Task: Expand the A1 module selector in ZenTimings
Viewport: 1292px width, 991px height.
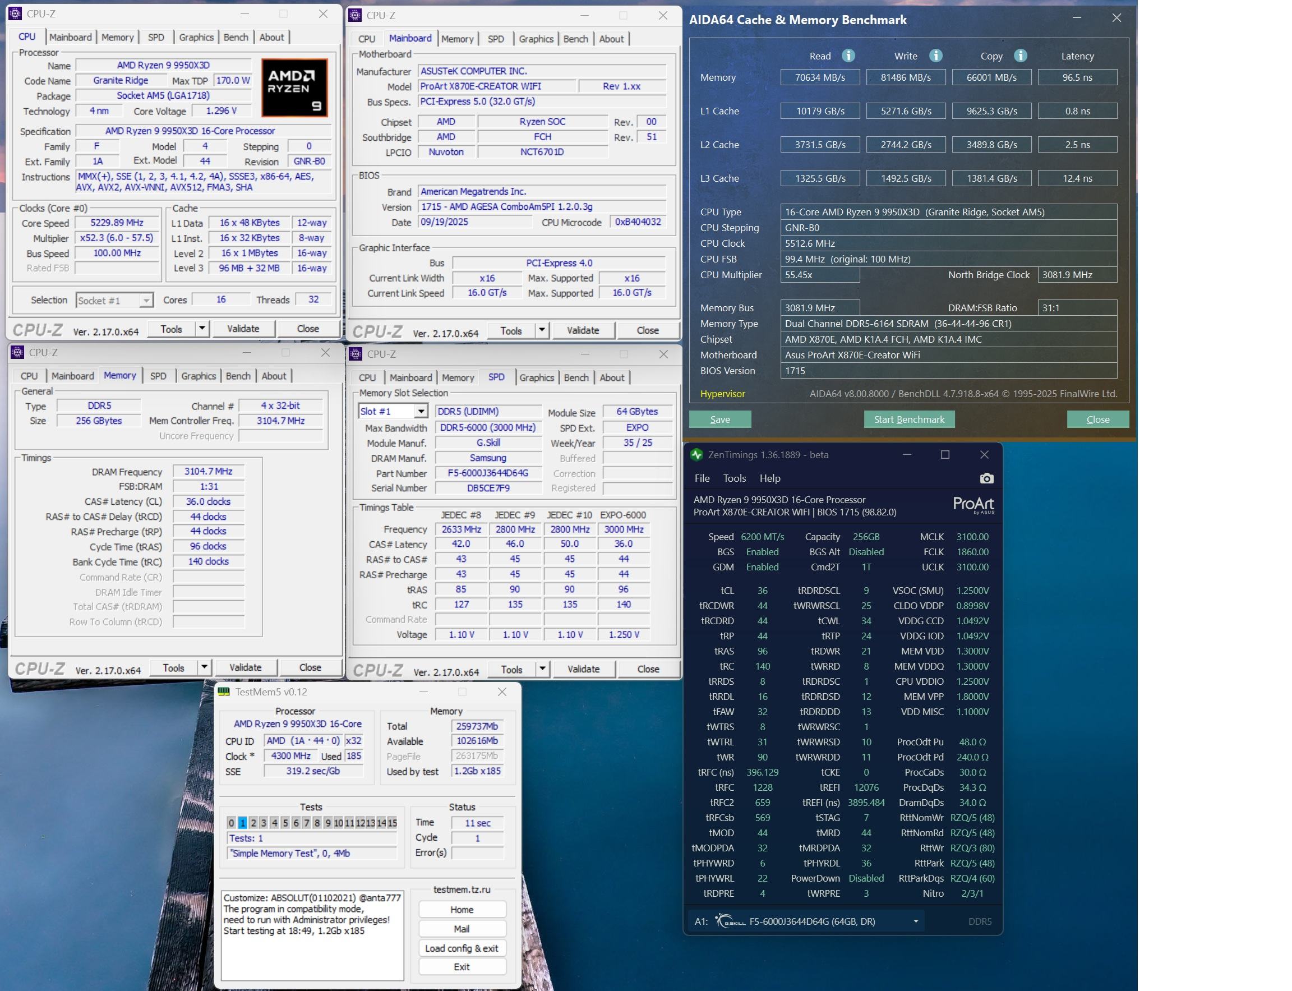Action: (x=916, y=921)
